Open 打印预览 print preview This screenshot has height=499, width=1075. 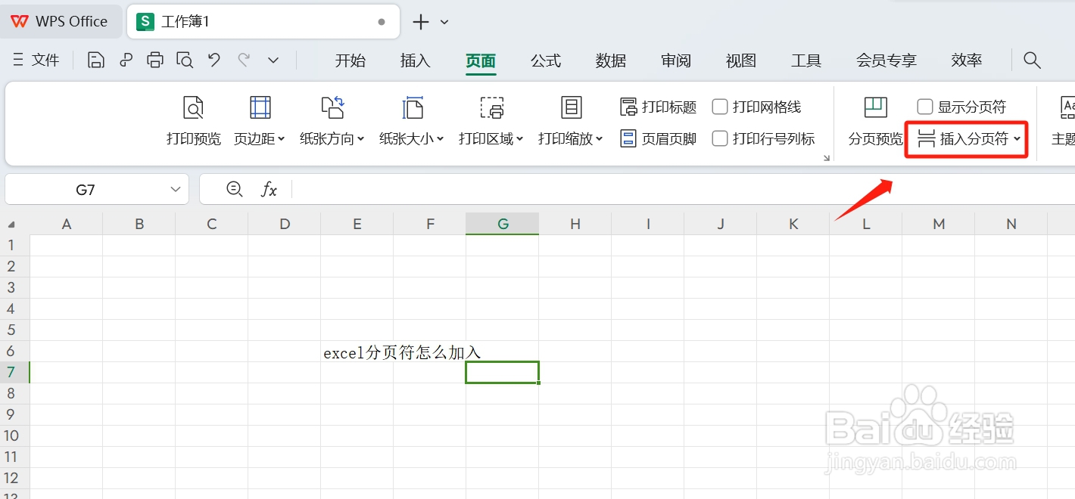click(193, 121)
